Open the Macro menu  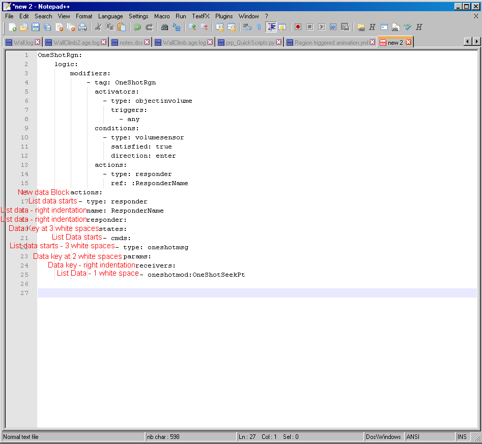(162, 16)
